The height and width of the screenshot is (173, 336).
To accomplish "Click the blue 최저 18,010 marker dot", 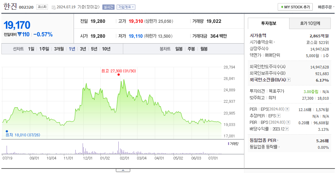I will click(7, 131).
